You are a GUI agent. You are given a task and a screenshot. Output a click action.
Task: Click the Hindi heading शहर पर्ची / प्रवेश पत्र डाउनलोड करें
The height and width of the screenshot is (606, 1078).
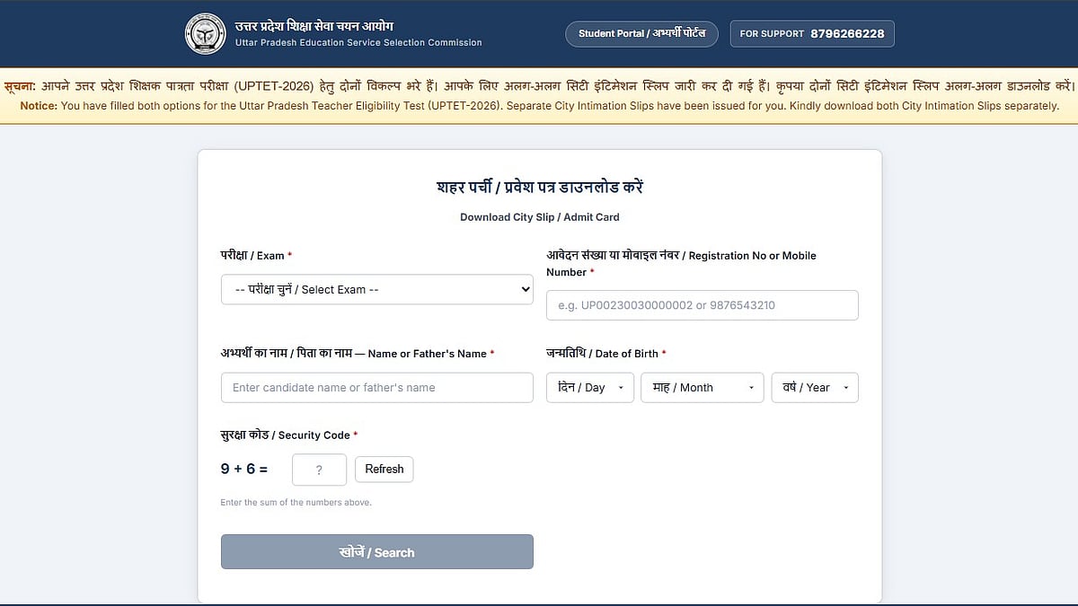pyautogui.click(x=540, y=188)
